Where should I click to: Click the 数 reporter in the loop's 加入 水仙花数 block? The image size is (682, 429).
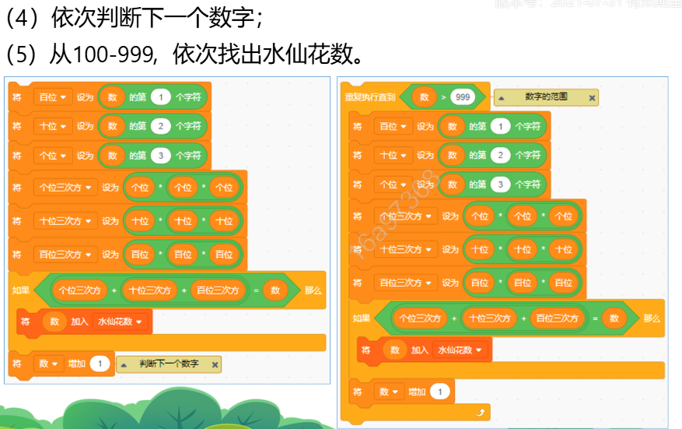pos(395,350)
